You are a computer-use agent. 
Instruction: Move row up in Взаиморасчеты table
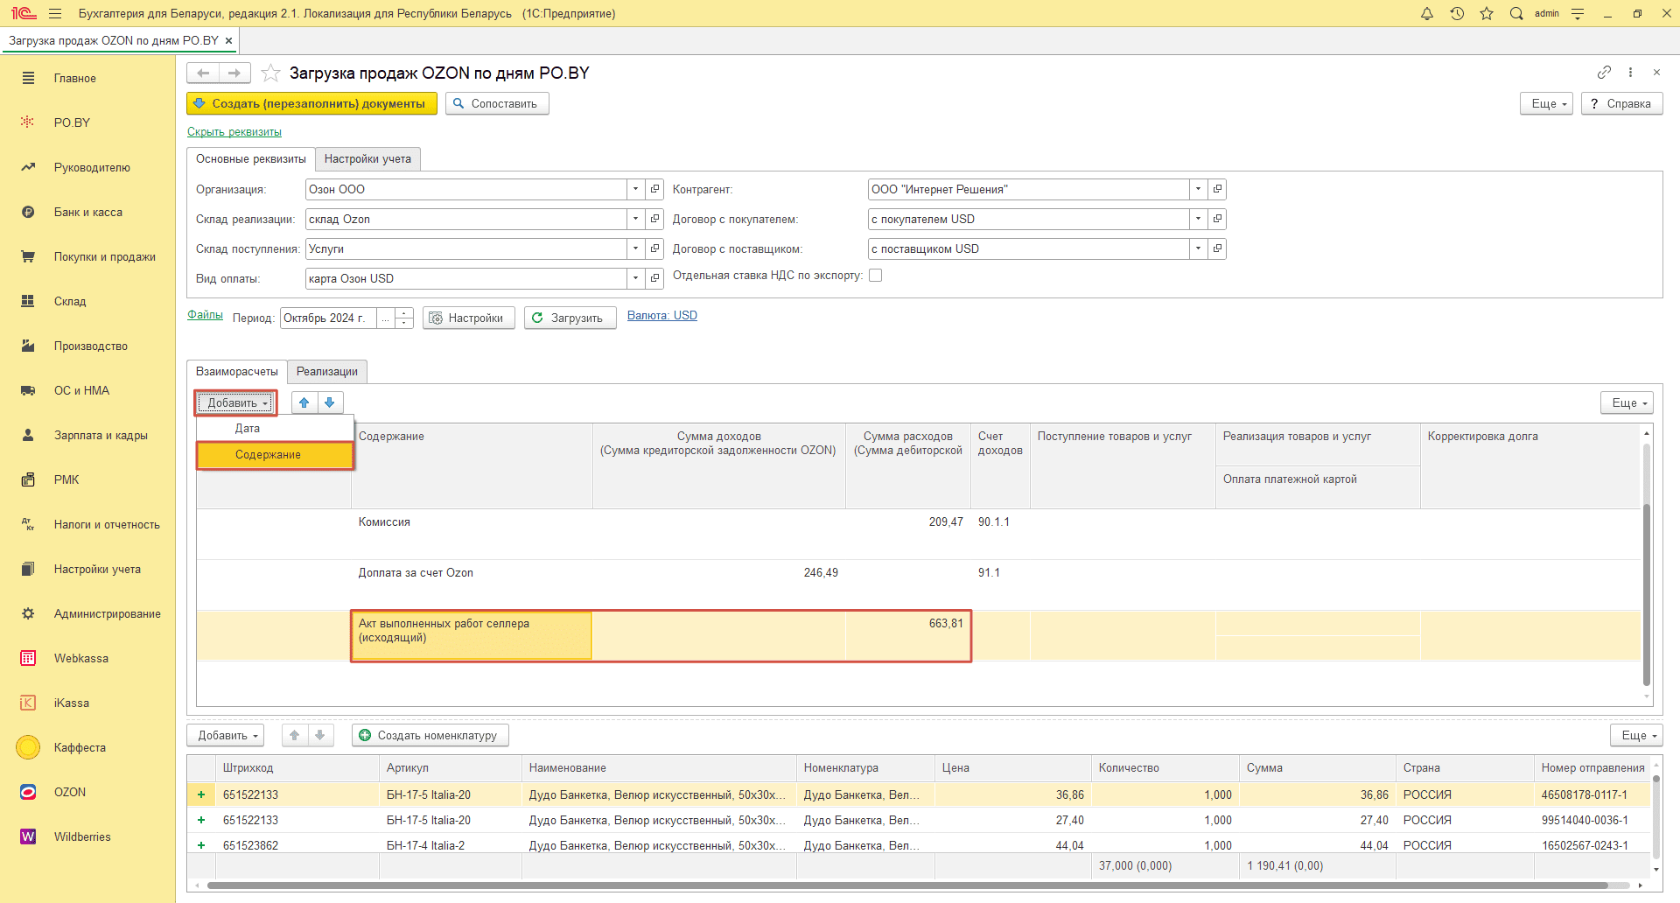304,402
